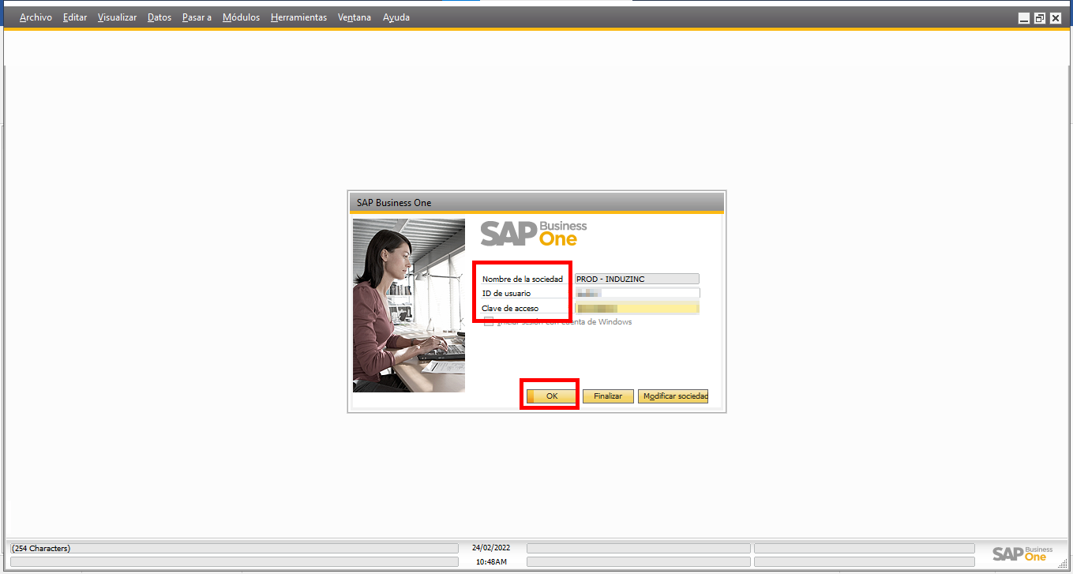Open the Módulos menu
1073x574 pixels.
[241, 17]
